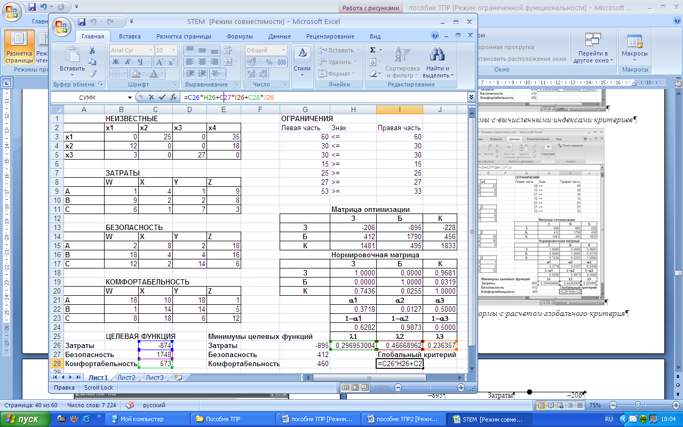Switch to the Вставка ribbon tab
683x427 pixels.
(130, 36)
